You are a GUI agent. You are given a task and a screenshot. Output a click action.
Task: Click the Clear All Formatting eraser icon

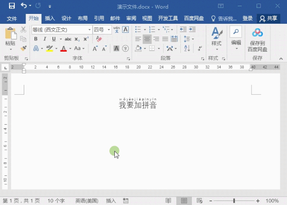pos(99,39)
